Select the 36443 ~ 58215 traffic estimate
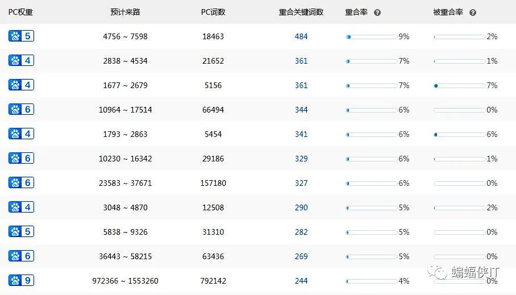 pyautogui.click(x=125, y=256)
